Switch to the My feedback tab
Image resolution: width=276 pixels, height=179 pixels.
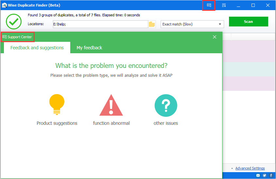pyautogui.click(x=89, y=48)
